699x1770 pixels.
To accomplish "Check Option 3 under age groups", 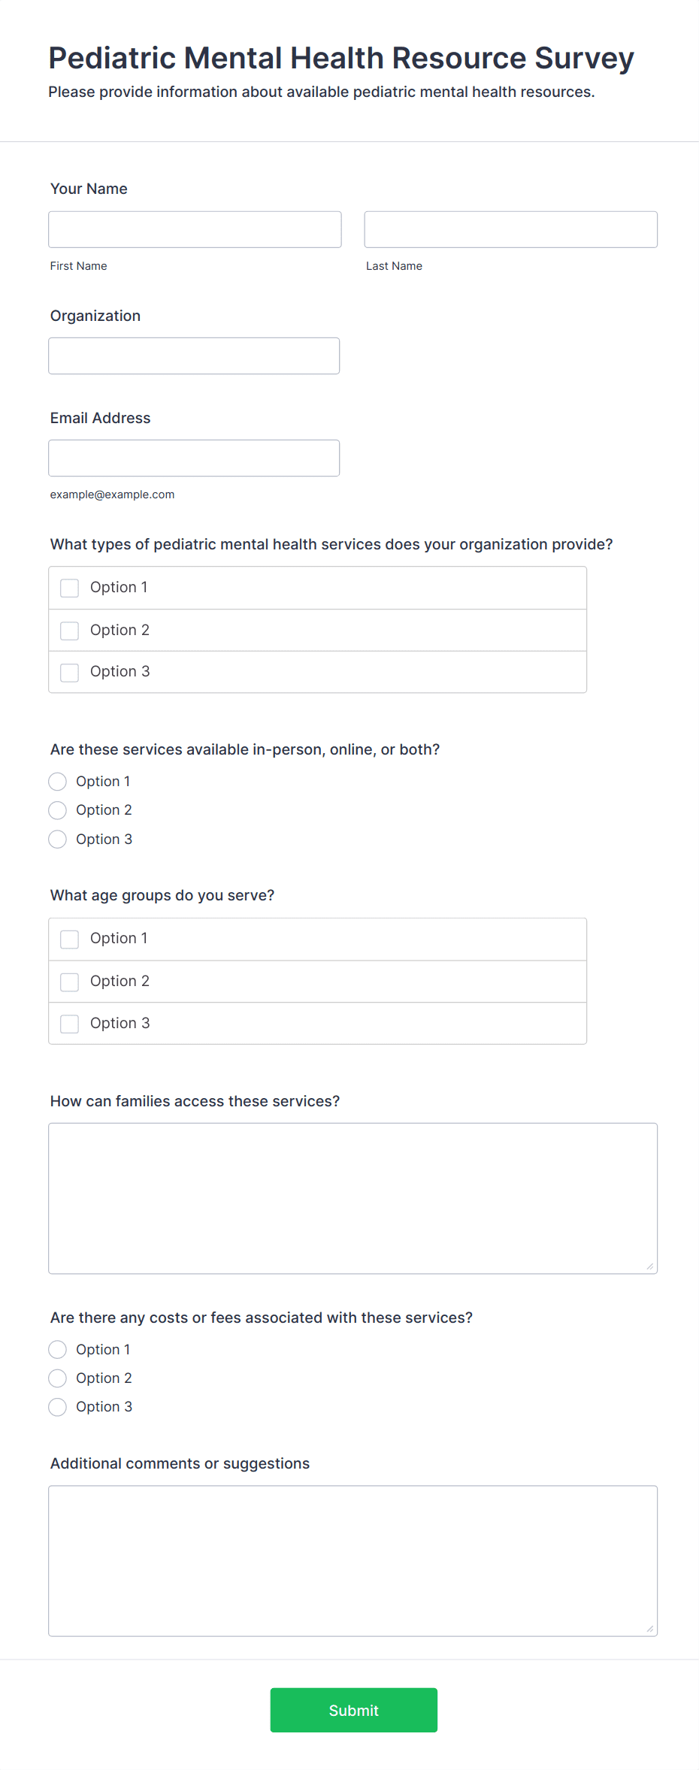I will 70,1024.
